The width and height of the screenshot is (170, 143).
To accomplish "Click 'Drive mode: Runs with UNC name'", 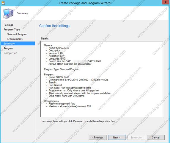I will (x=67, y=96).
